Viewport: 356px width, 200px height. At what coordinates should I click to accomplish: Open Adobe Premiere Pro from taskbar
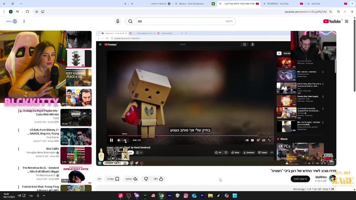click(x=202, y=196)
